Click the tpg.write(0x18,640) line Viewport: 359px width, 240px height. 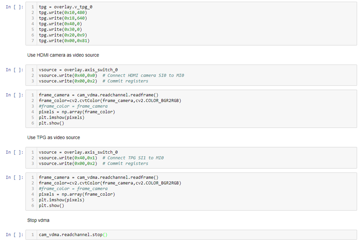pyautogui.click(x=63, y=18)
